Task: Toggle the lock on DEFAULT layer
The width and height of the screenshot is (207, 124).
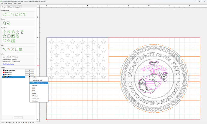Action: tap(8, 70)
